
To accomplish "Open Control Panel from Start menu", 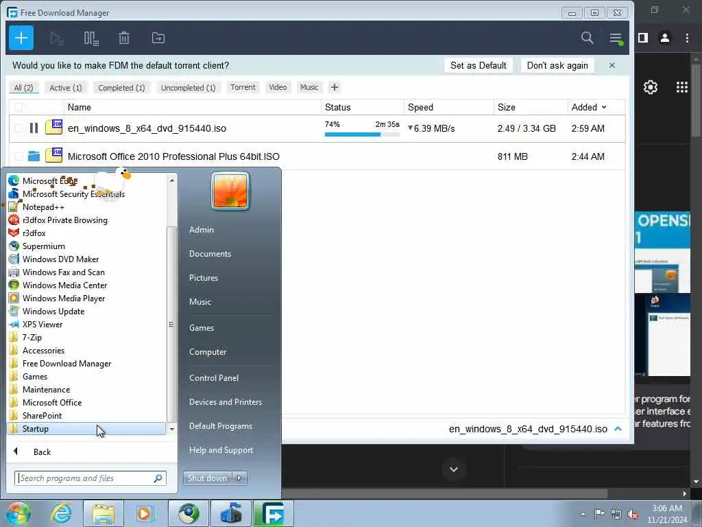I will click(214, 378).
